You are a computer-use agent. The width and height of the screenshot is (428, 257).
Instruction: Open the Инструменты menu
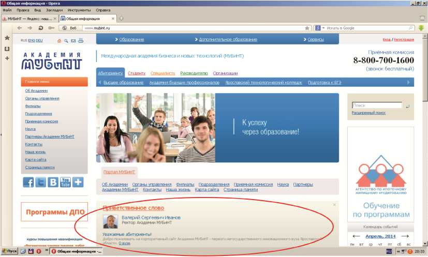pyautogui.click(x=79, y=10)
